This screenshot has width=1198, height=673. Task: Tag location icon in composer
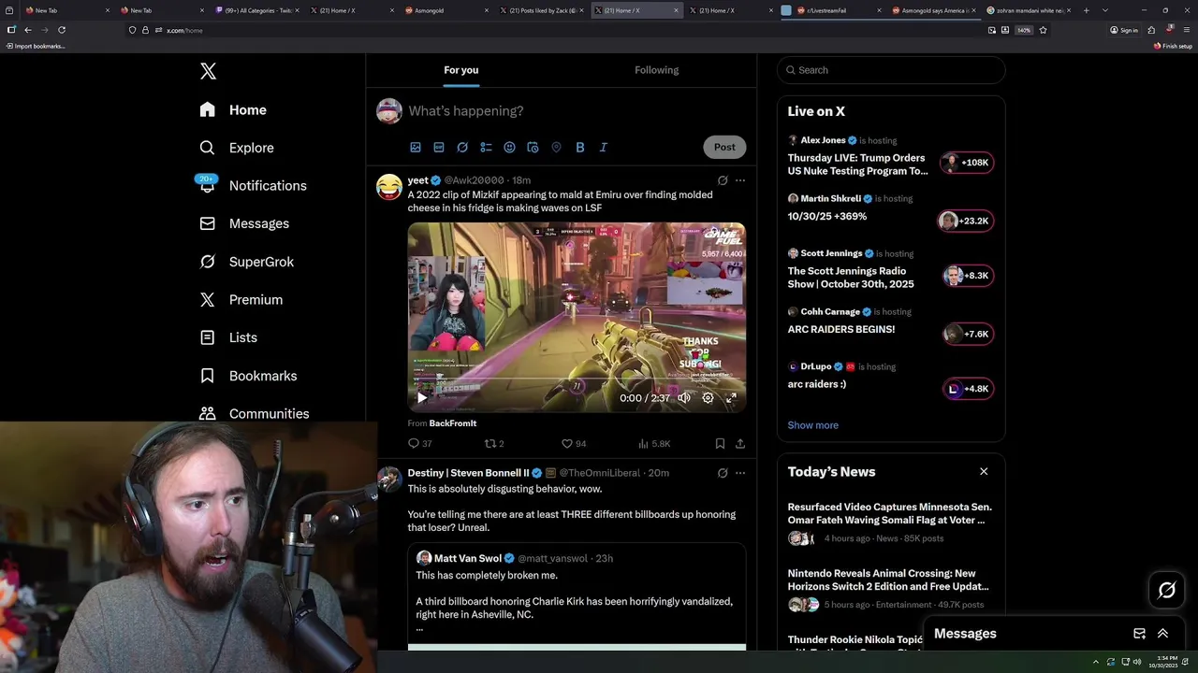click(556, 147)
